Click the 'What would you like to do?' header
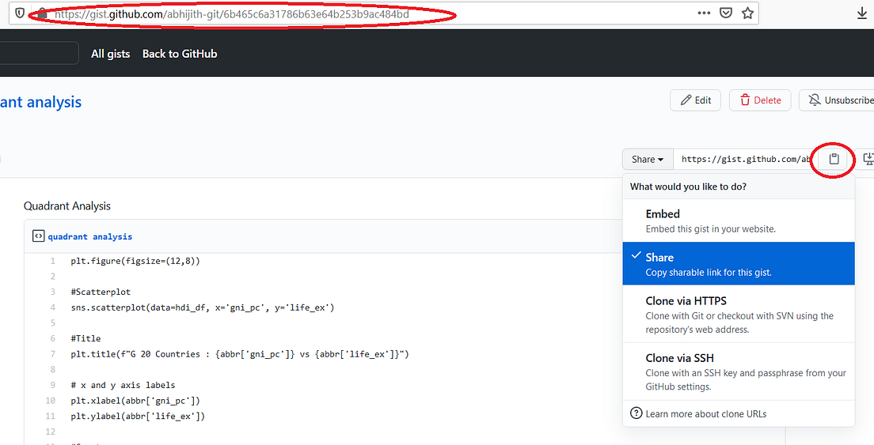The image size is (874, 445). (688, 187)
